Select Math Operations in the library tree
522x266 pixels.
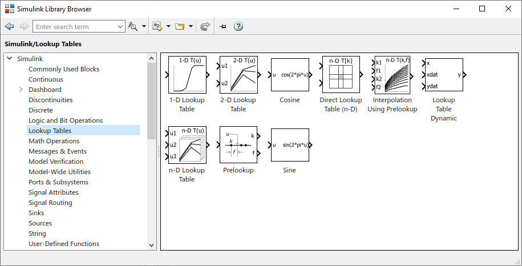coord(54,141)
